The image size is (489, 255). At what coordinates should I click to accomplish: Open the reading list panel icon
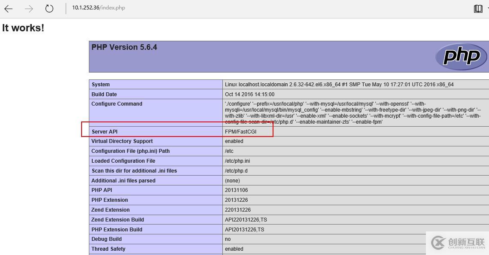tap(478, 8)
